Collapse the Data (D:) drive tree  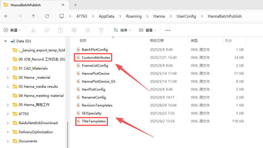click(x=5, y=41)
